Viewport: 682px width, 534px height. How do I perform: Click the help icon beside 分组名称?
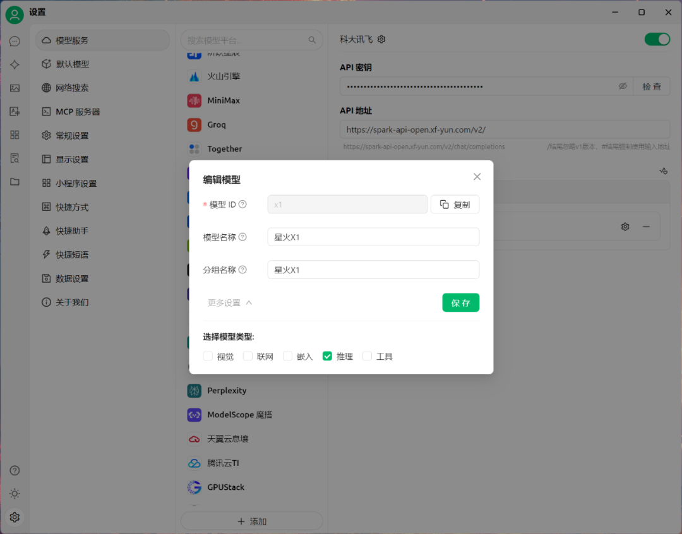point(242,270)
